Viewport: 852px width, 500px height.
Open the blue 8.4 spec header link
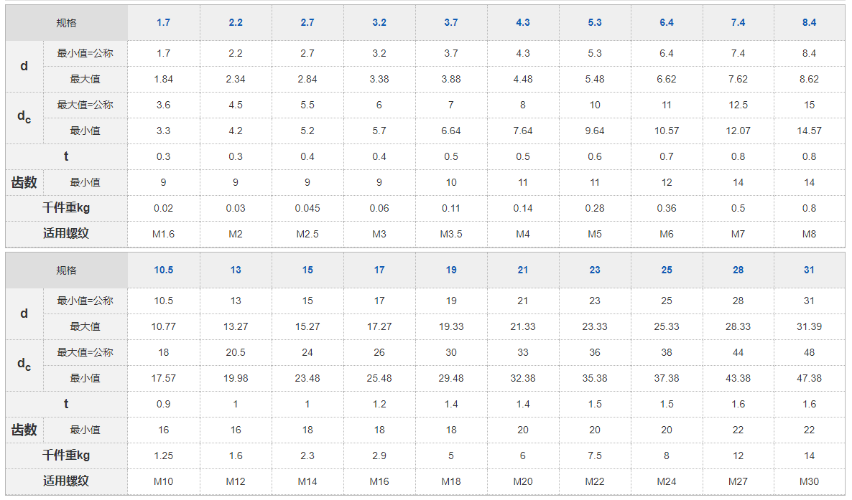pyautogui.click(x=809, y=23)
